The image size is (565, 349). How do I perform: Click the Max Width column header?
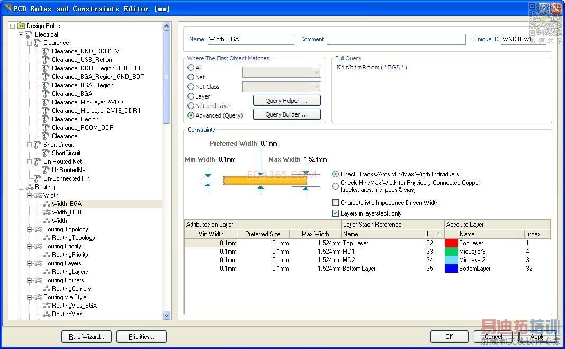click(315, 234)
